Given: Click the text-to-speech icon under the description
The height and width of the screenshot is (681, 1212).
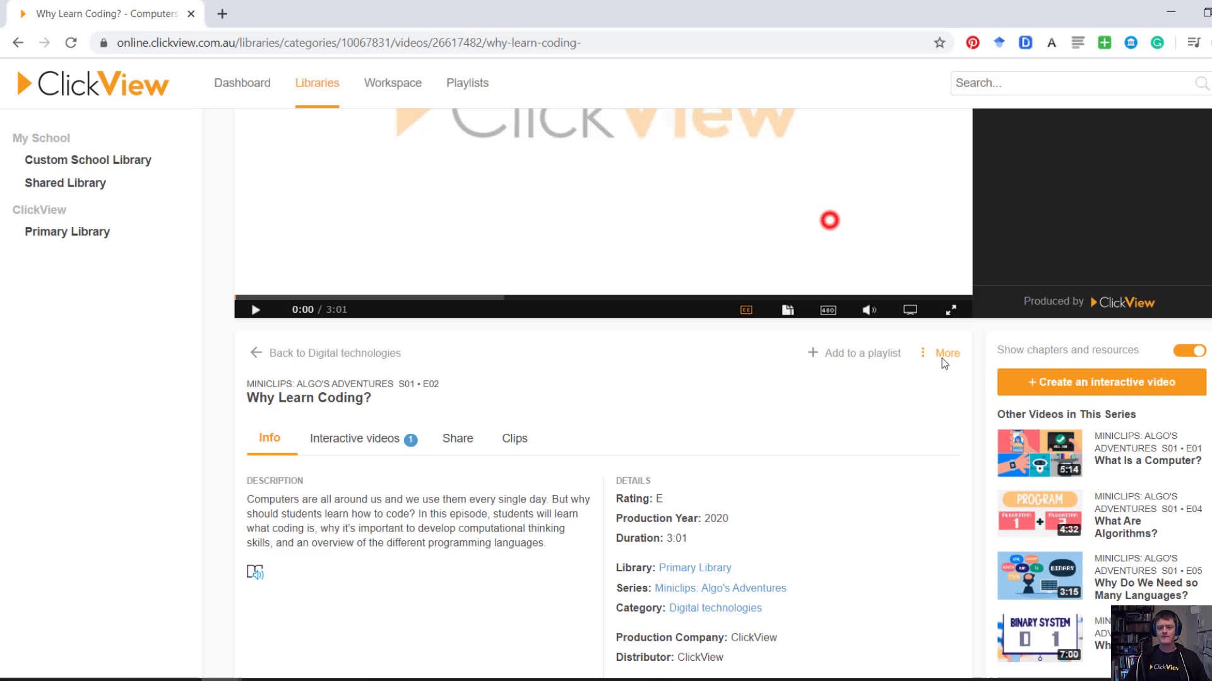Looking at the screenshot, I should coord(255,572).
